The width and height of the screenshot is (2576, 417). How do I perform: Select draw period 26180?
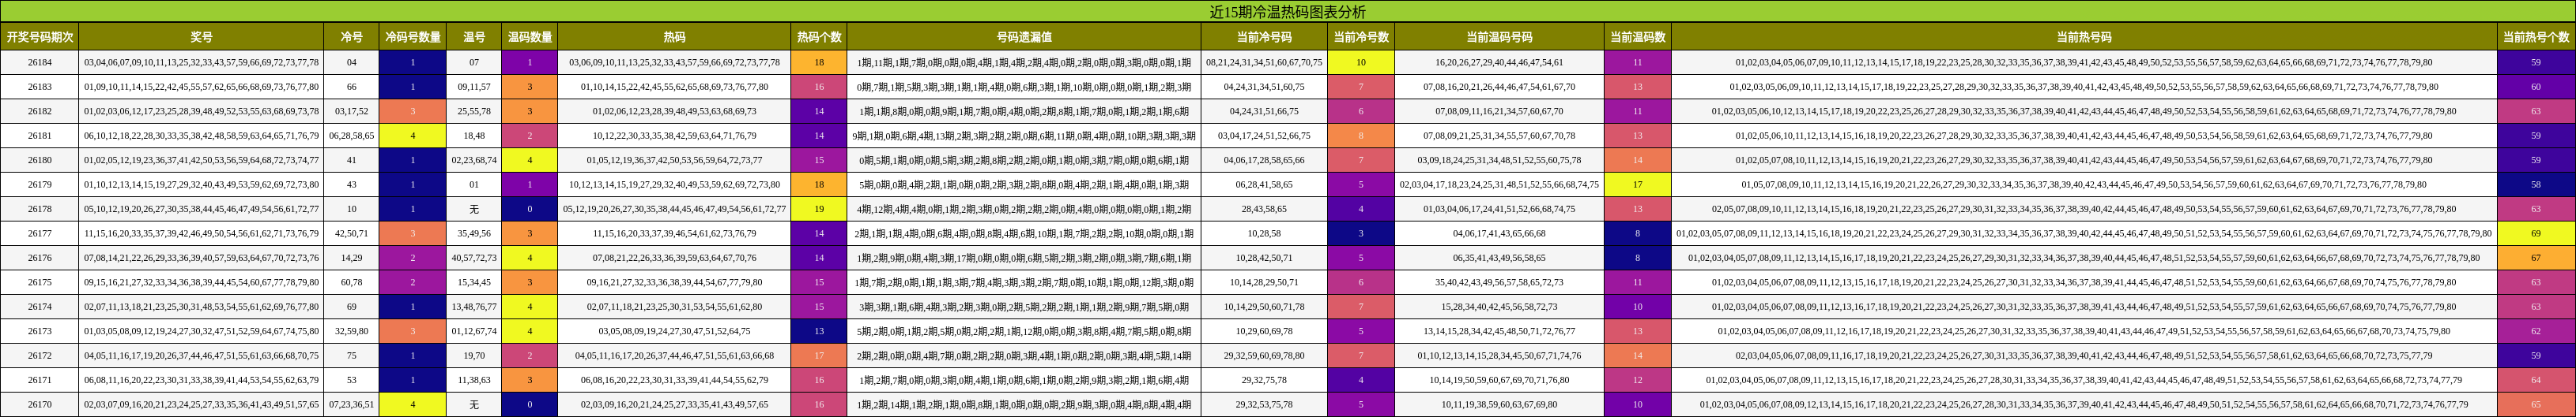[x=40, y=159]
